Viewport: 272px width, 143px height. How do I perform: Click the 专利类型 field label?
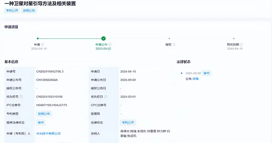click(12, 114)
